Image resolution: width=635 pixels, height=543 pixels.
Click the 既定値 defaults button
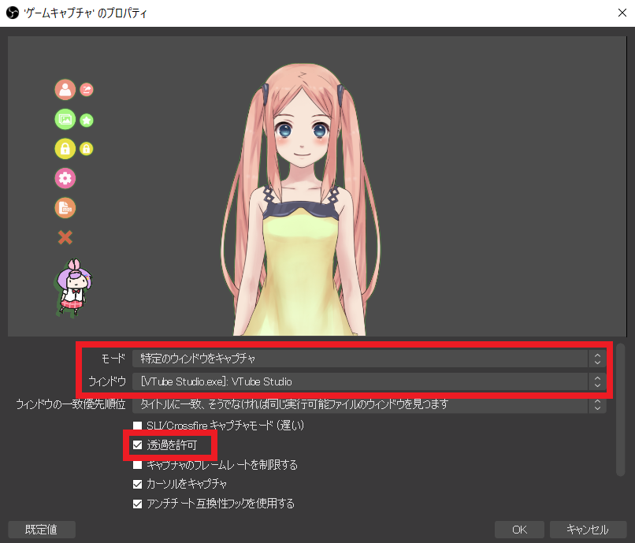(41, 530)
